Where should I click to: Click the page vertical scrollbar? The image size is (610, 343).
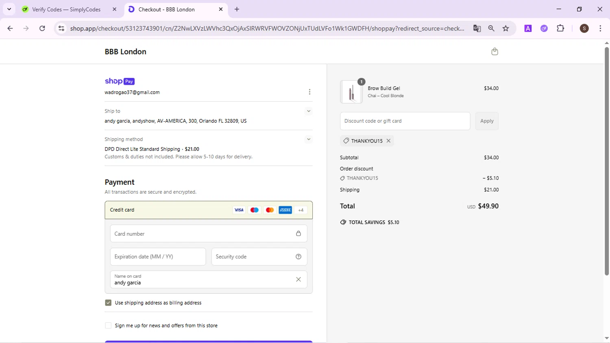tap(606, 161)
